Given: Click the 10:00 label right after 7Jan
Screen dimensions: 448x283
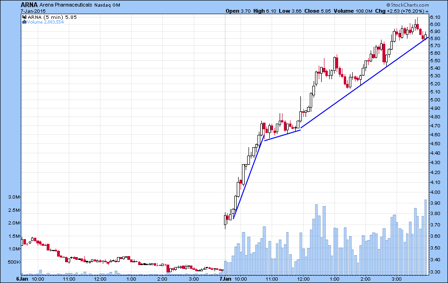Looking at the screenshot, I should click(241, 279).
